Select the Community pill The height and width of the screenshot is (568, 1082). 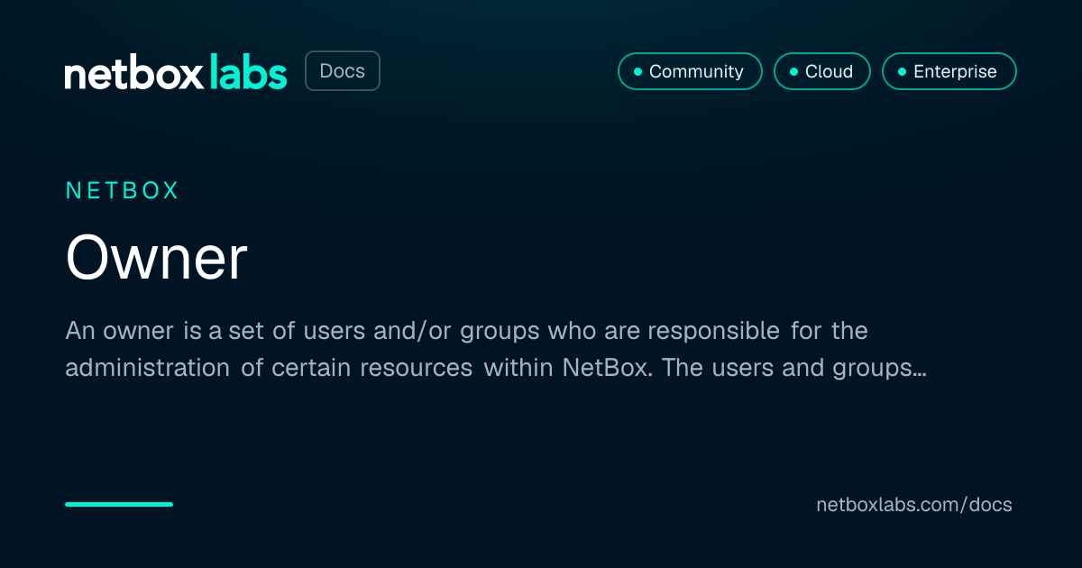[x=690, y=71]
